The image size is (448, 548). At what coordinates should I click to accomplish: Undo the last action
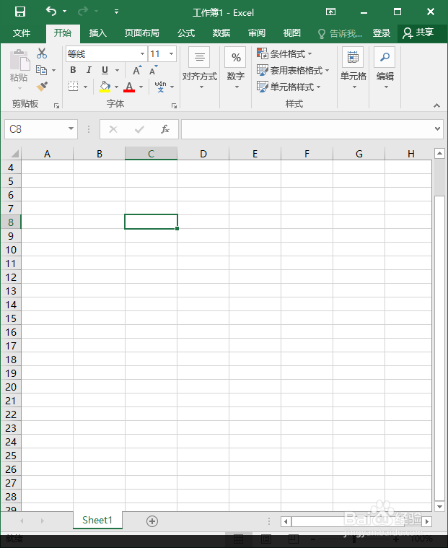tap(51, 12)
